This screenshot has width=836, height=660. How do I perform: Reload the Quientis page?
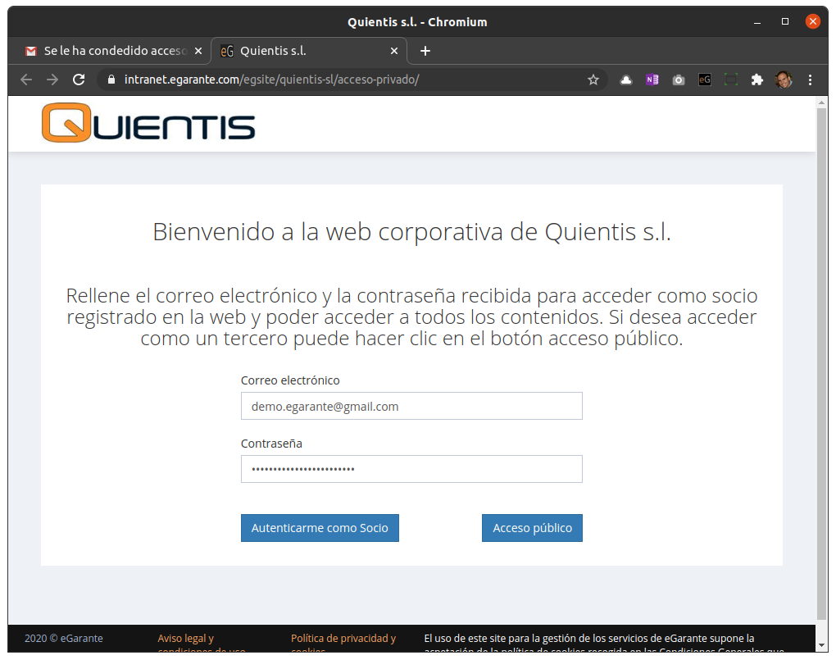point(79,80)
